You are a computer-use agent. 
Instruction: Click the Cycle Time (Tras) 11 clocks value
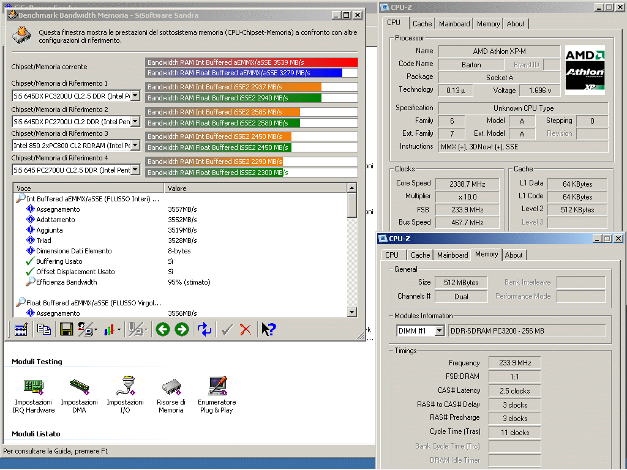[x=514, y=433]
